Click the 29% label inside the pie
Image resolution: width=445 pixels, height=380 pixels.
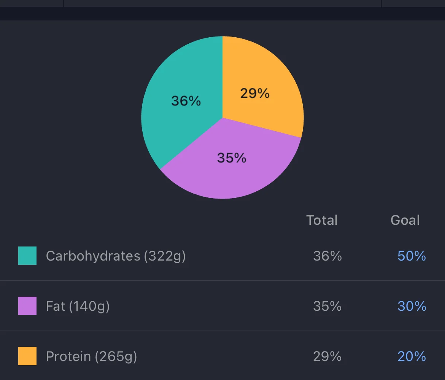click(254, 93)
